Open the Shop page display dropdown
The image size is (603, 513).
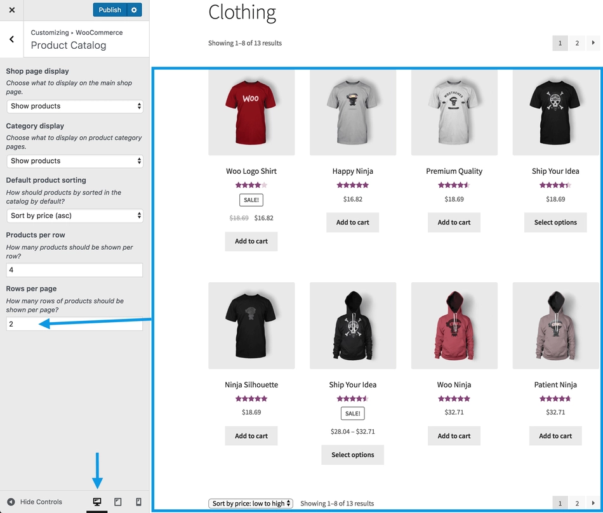(x=75, y=106)
